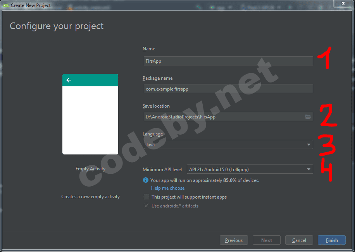Screen dimensions: 355x252
Task: Open the folder browse icon in Save location
Action: click(x=308, y=117)
